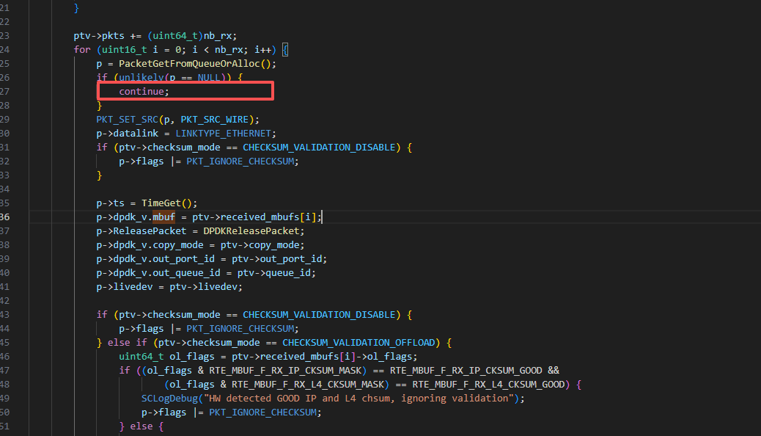Click the matched opening brace on line 24
Viewport: 761px width, 436px height.
[285, 50]
